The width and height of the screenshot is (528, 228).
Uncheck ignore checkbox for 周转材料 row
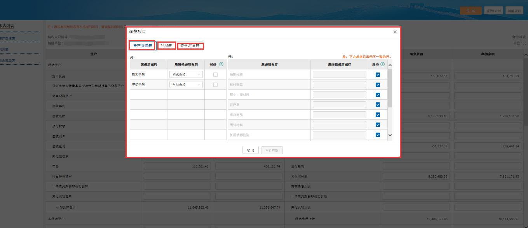pyautogui.click(x=378, y=125)
